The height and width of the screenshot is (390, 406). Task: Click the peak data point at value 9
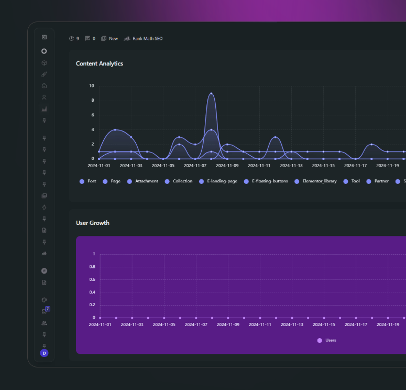pos(211,94)
